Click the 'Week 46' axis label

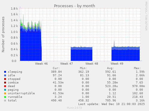tap(41, 64)
